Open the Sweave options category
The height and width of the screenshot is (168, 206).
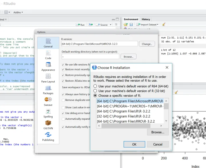[x=48, y=102]
